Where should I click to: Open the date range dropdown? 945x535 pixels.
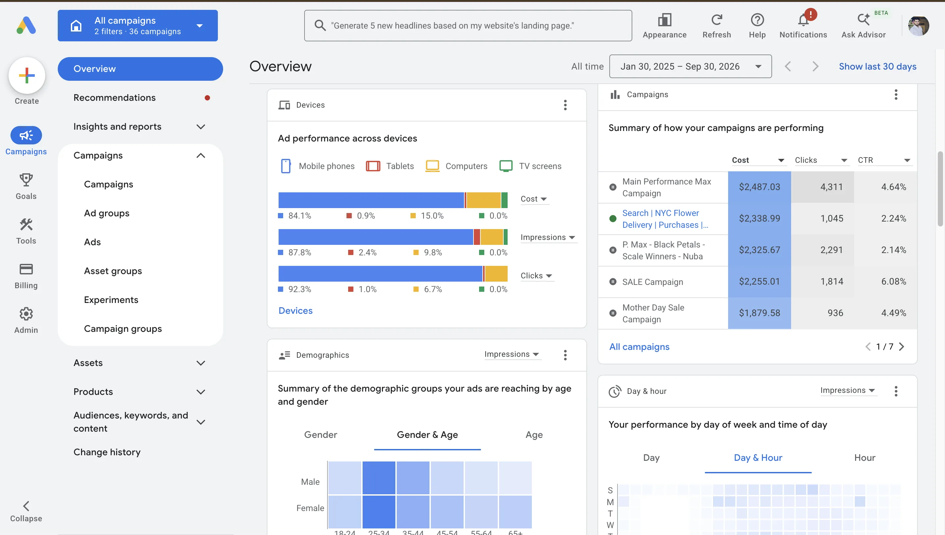point(690,67)
